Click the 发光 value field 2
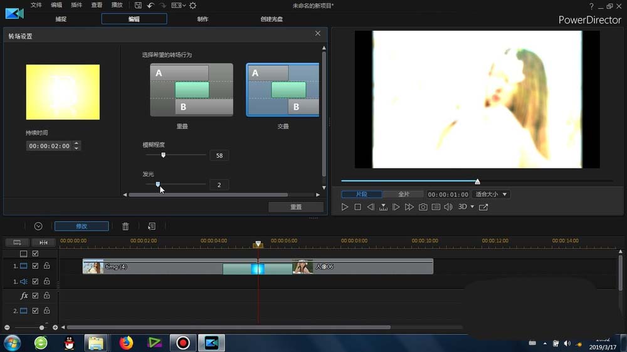Image resolution: width=627 pixels, height=352 pixels. [219, 185]
